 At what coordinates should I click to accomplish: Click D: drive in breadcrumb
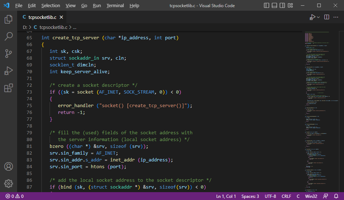click(25, 27)
